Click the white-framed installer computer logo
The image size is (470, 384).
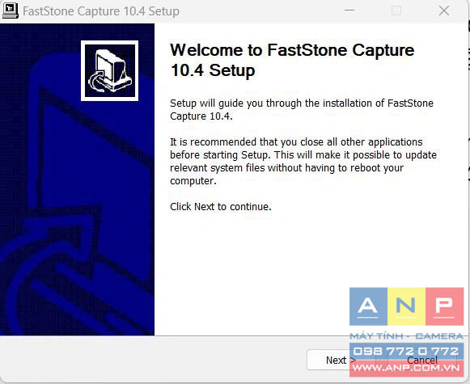coord(110,70)
